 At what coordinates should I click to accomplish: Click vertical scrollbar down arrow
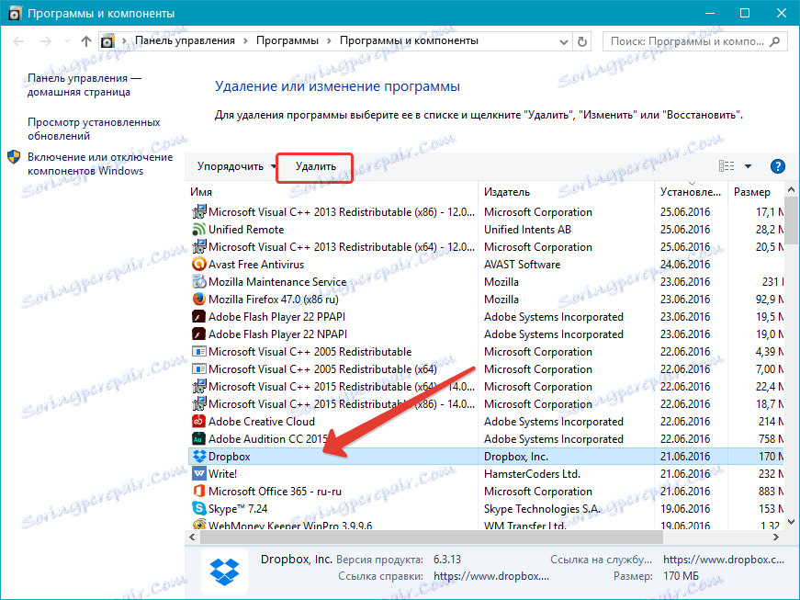[x=792, y=522]
